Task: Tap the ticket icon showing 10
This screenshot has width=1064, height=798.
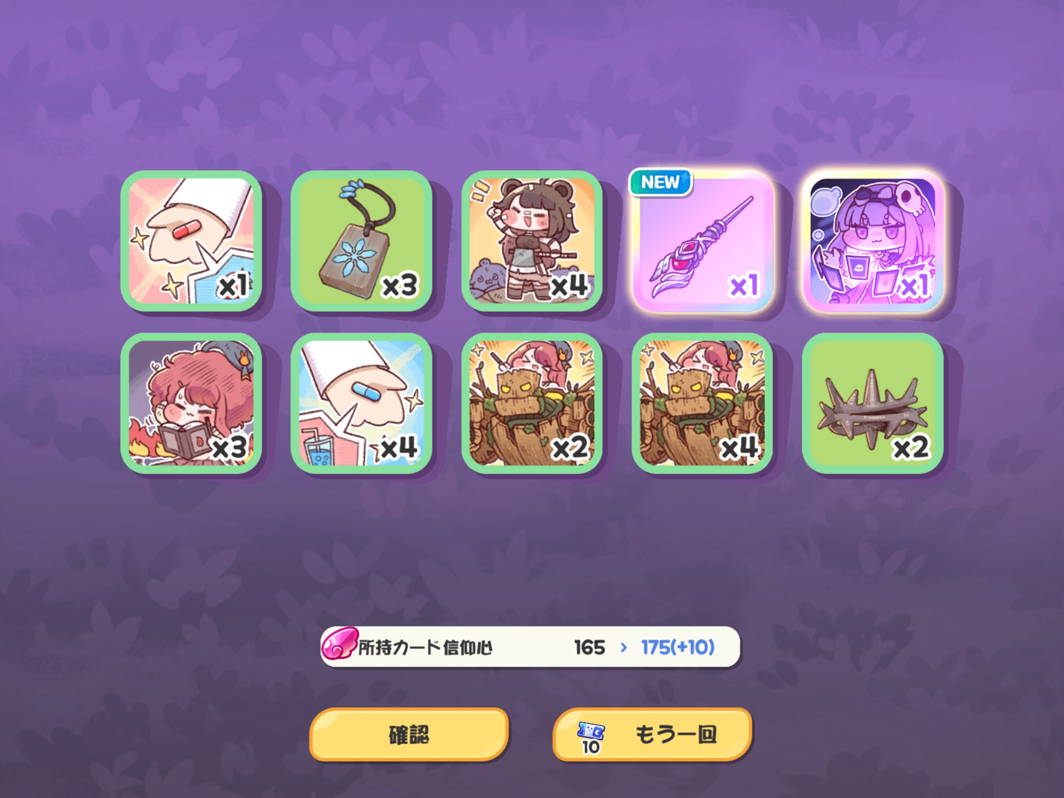Action: [x=591, y=738]
